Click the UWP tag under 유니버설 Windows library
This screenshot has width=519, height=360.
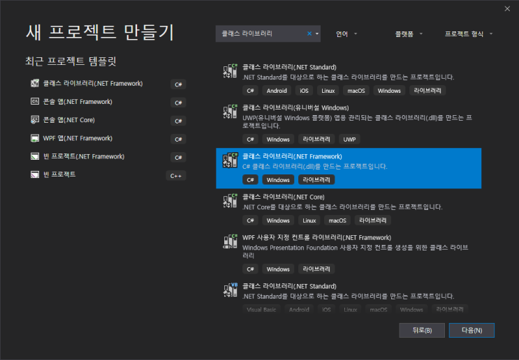tap(349, 139)
